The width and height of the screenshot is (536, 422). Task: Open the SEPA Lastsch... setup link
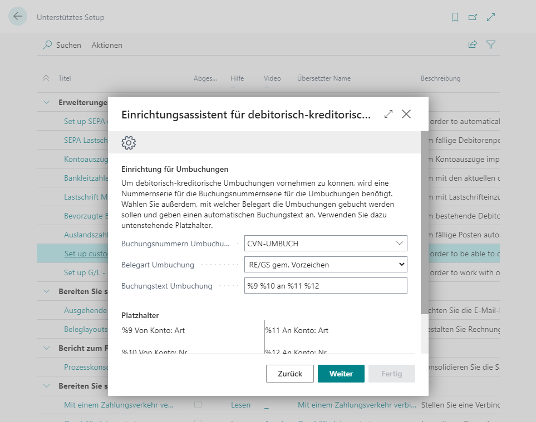tap(86, 140)
